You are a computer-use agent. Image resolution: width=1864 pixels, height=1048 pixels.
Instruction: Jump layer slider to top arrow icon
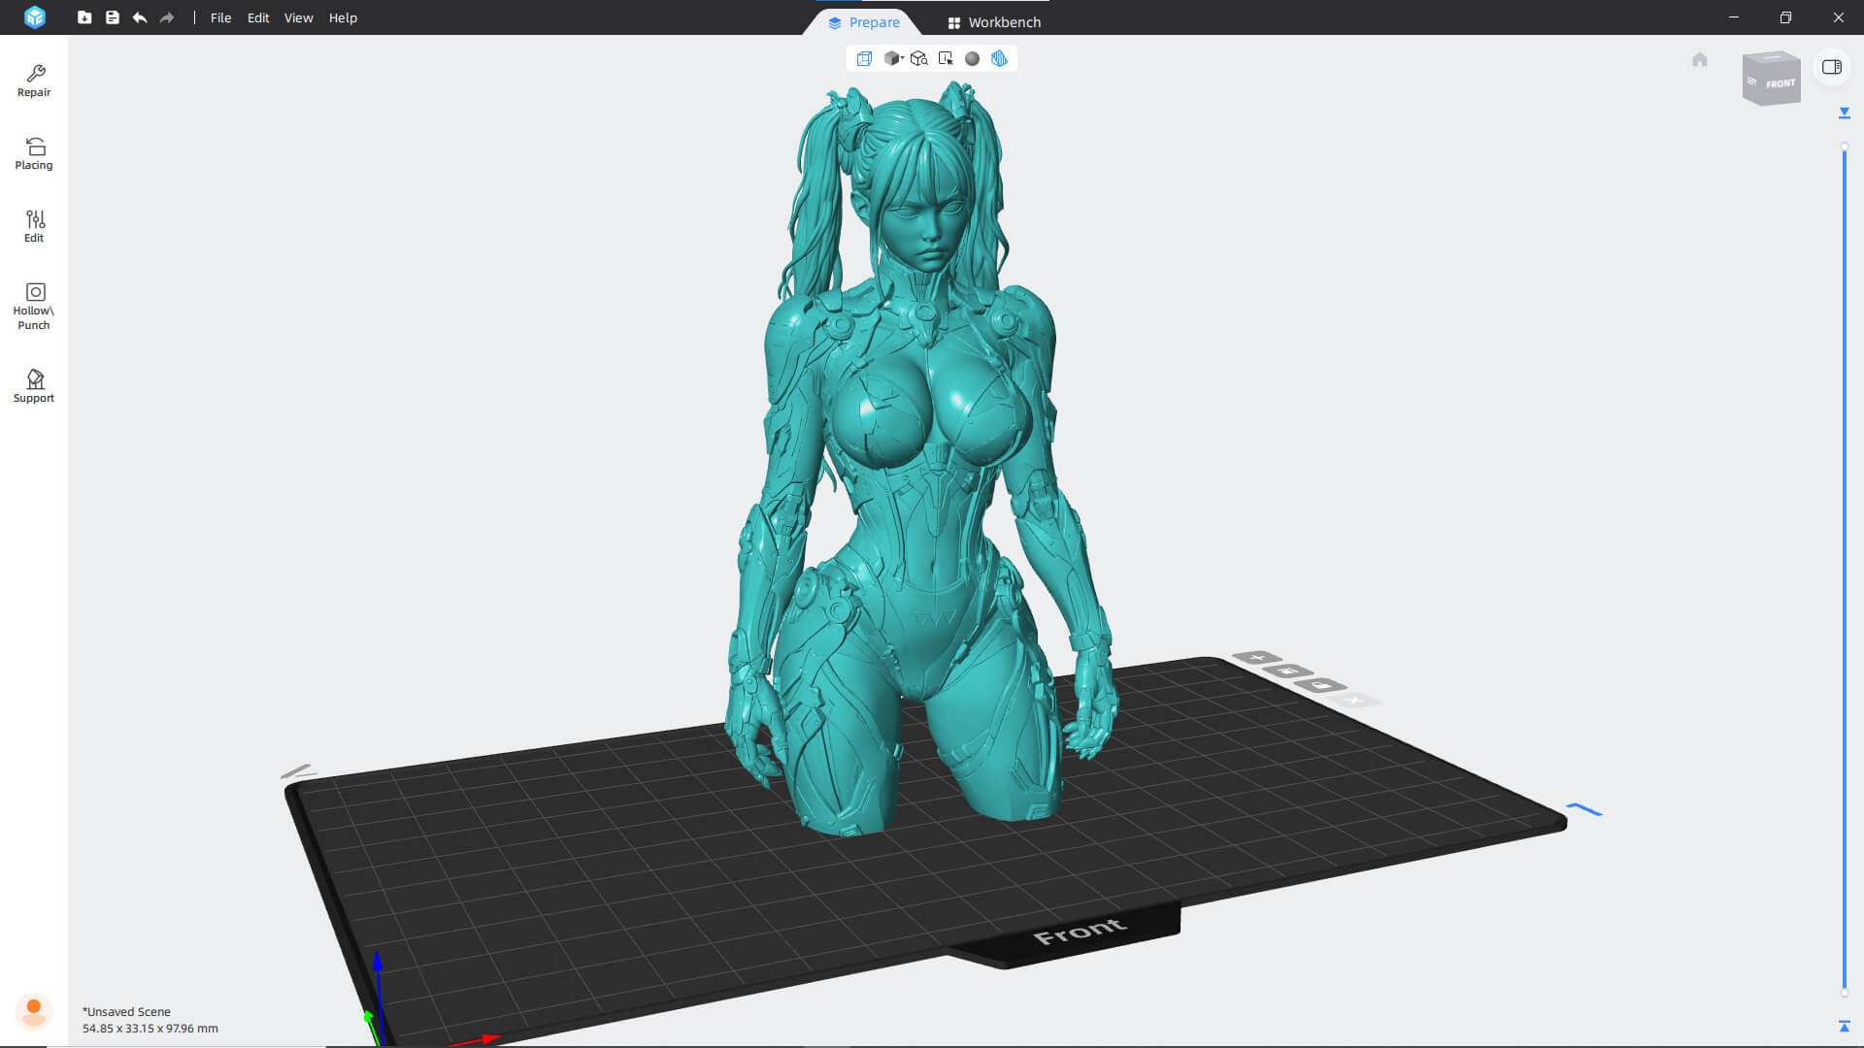pos(1845,114)
